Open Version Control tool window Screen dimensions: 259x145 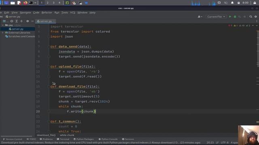(13, 139)
